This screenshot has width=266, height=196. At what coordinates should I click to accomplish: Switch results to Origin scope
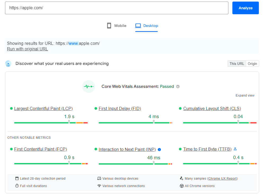pyautogui.click(x=252, y=64)
